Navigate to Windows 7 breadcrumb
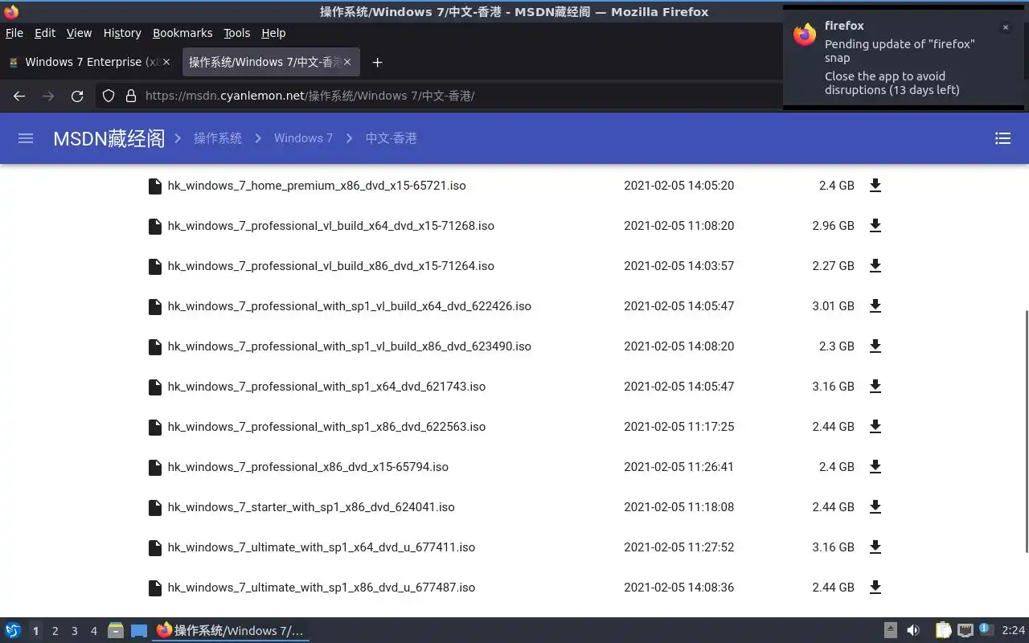Viewport: 1029px width, 643px height. (303, 138)
